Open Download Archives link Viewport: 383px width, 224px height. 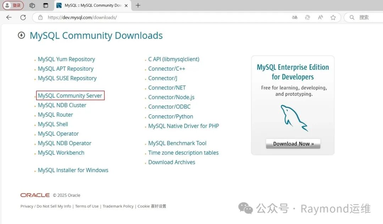click(172, 162)
